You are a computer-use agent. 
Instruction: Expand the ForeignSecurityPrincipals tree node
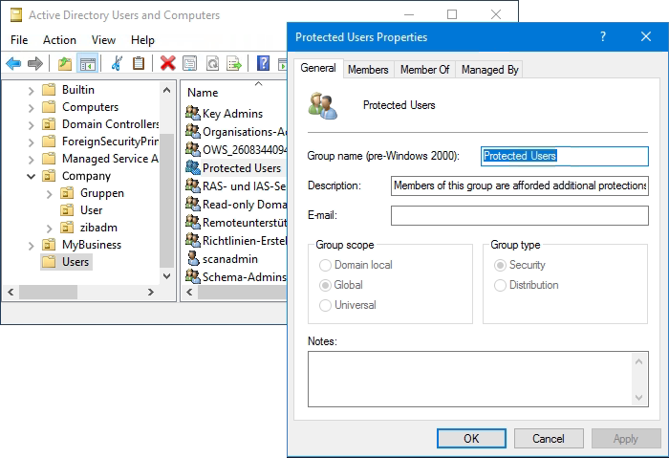pos(31,142)
